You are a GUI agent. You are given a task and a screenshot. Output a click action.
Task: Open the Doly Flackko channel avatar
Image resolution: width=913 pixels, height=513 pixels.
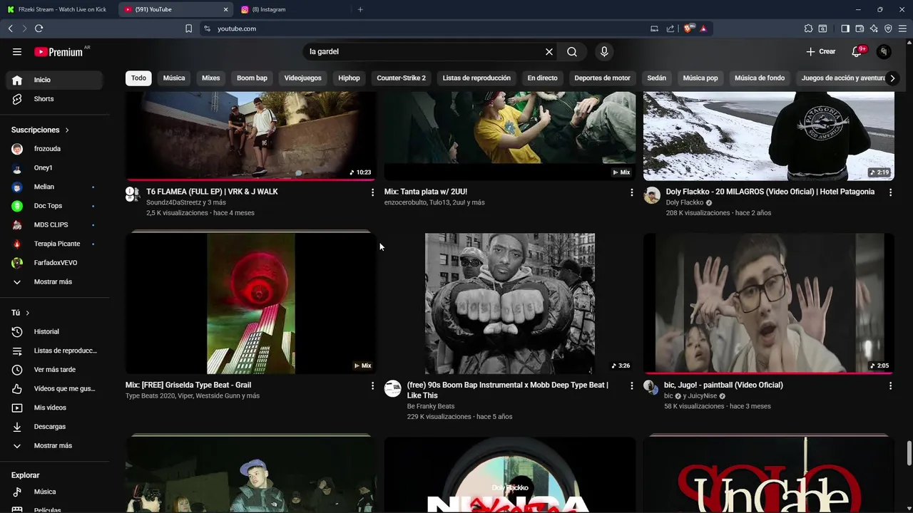pyautogui.click(x=652, y=195)
